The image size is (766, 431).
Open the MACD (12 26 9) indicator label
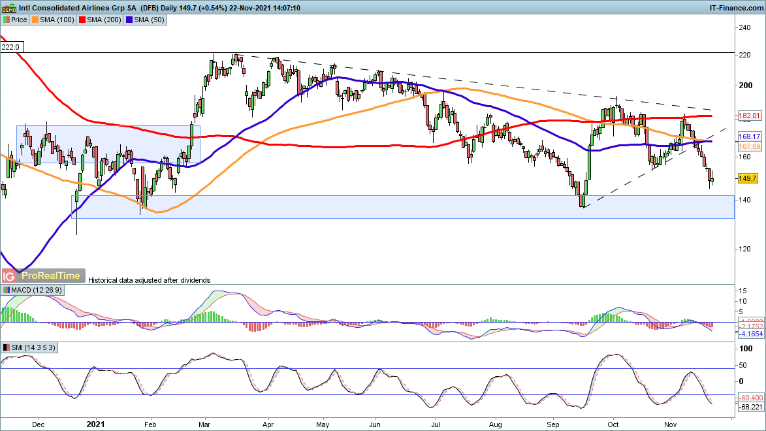[32, 290]
